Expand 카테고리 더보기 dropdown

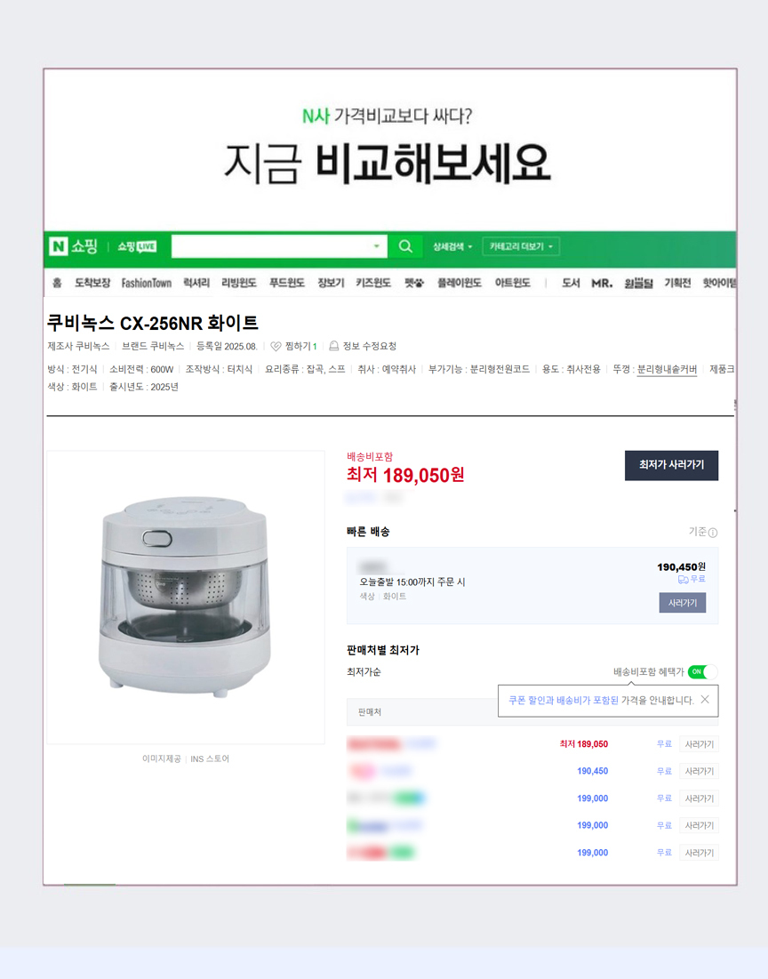point(521,246)
